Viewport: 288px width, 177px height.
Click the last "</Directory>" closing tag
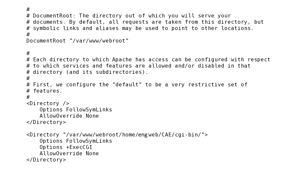[x=46, y=160]
